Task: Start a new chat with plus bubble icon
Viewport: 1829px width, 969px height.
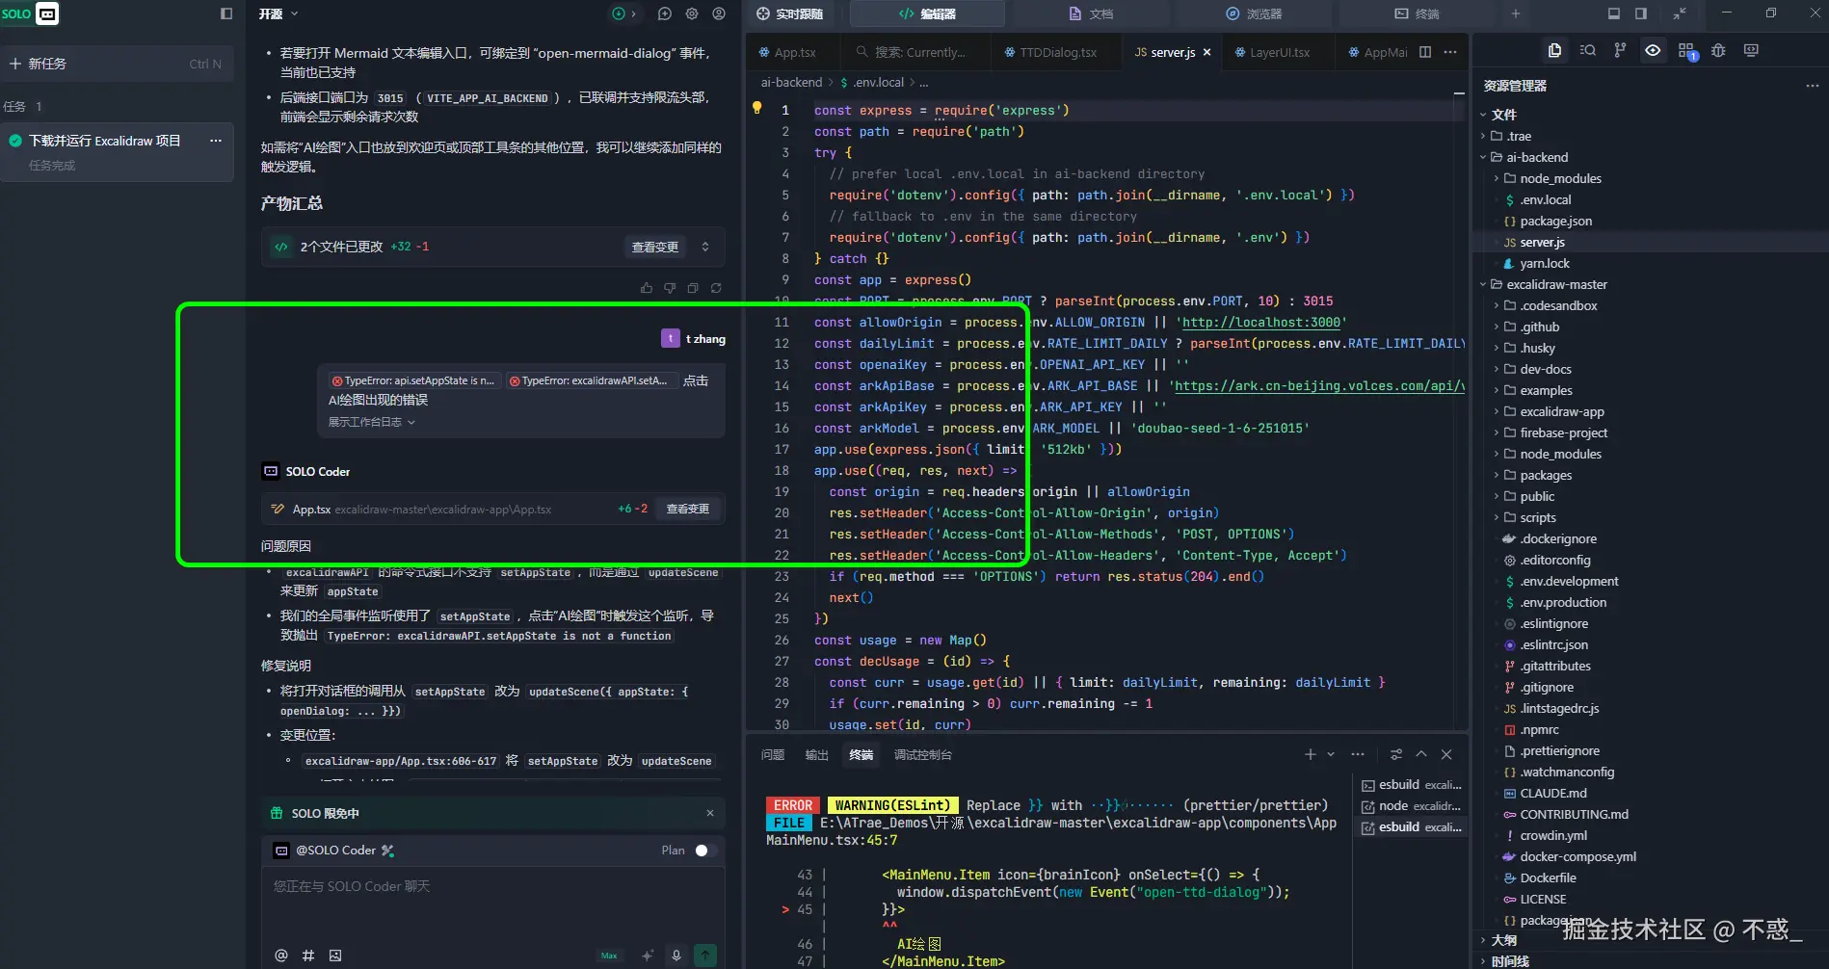Action: (x=665, y=13)
